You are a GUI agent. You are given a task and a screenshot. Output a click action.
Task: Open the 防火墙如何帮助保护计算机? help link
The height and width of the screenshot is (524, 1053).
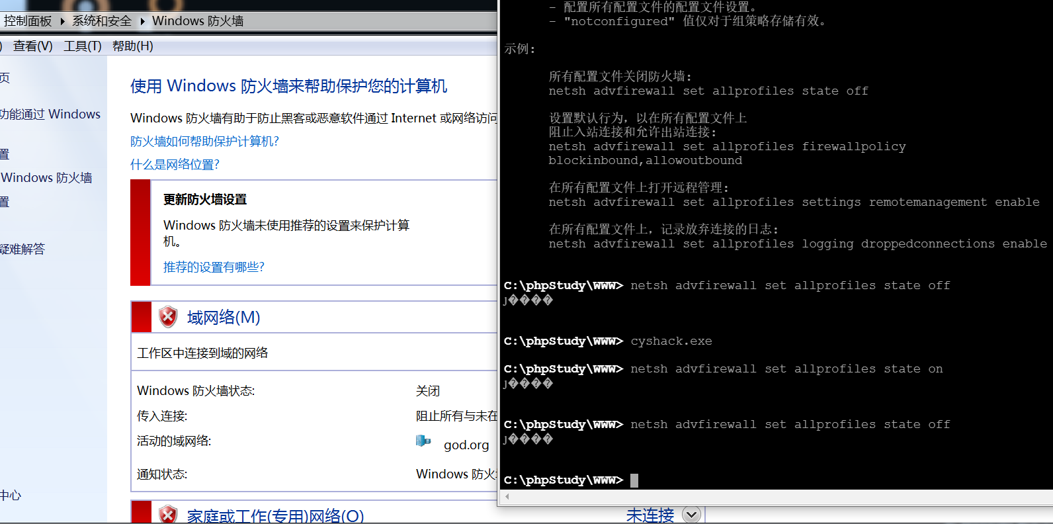coord(205,142)
